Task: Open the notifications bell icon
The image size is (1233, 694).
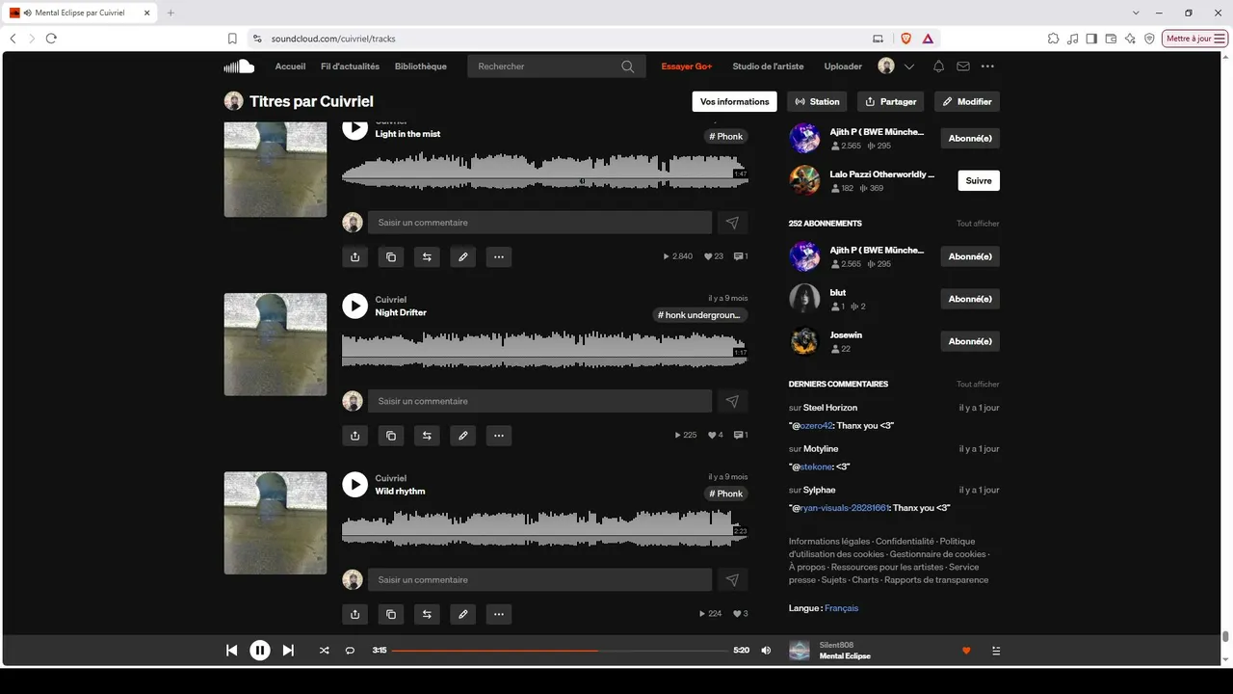Action: [938, 67]
